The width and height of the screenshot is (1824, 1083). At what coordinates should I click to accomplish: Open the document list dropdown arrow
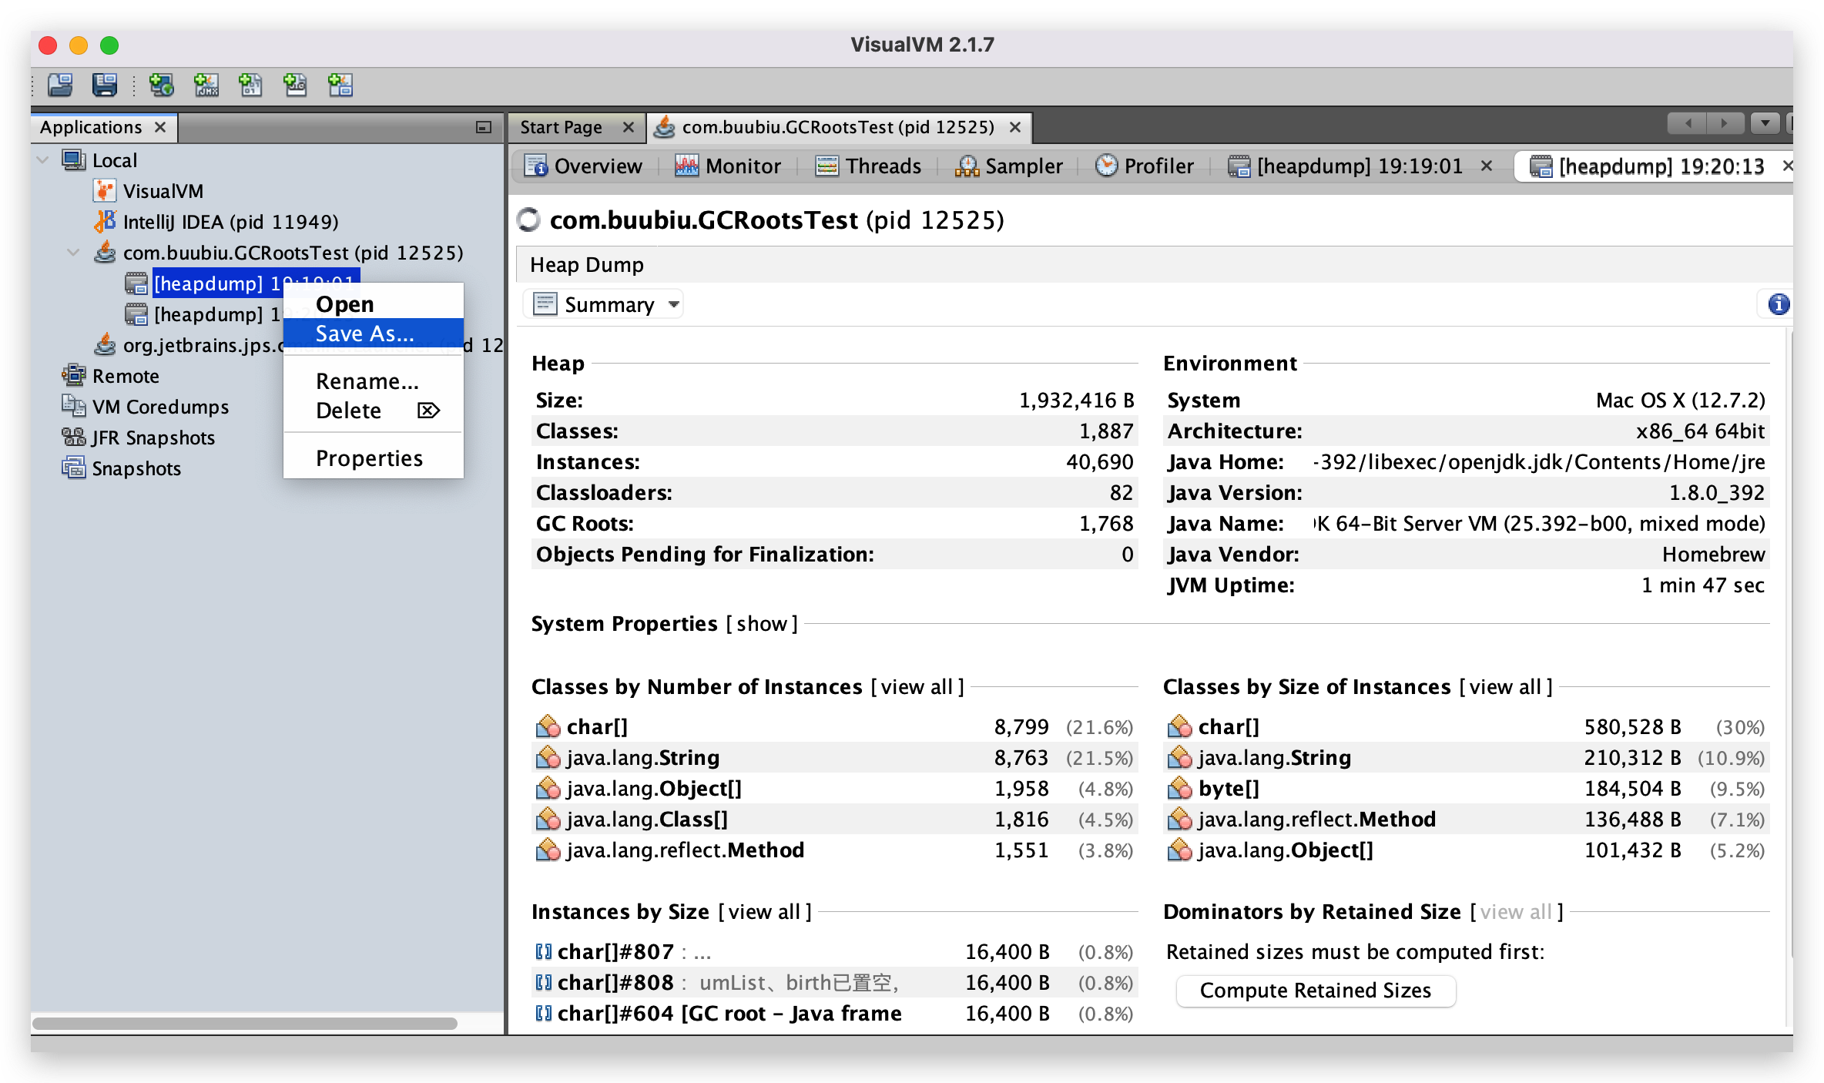tap(1765, 123)
